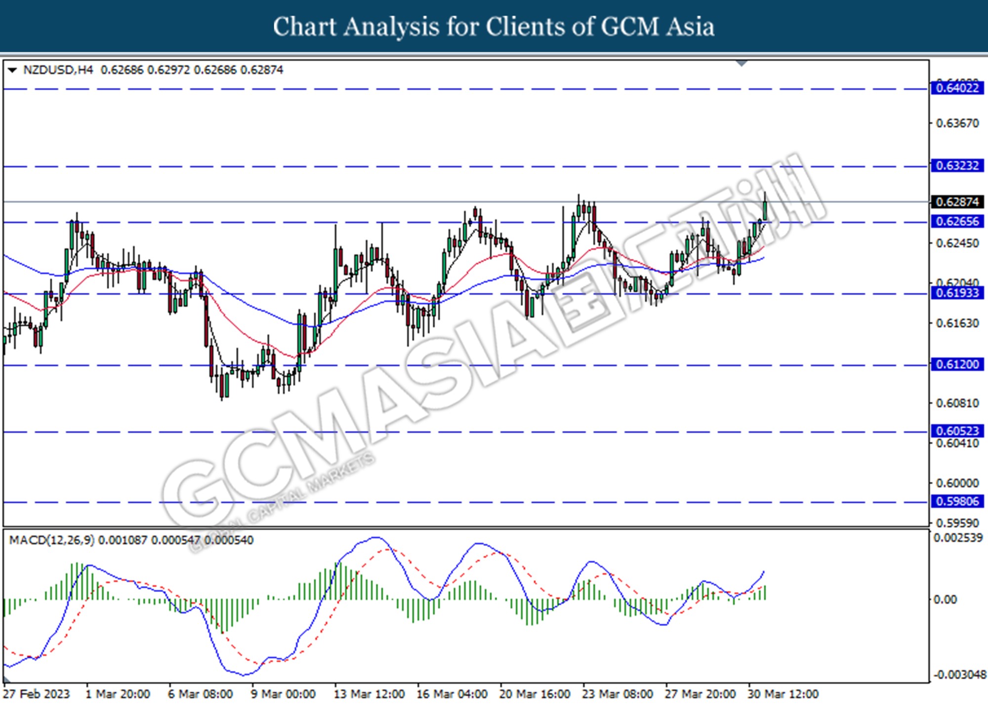This screenshot has height=705, width=988.
Task: Click the 0.59590 price scale value
Action: click(x=957, y=523)
